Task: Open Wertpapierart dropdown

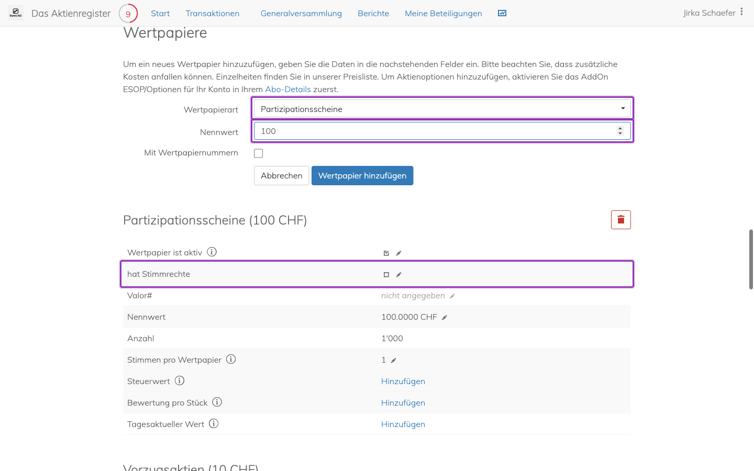Action: [x=442, y=109]
